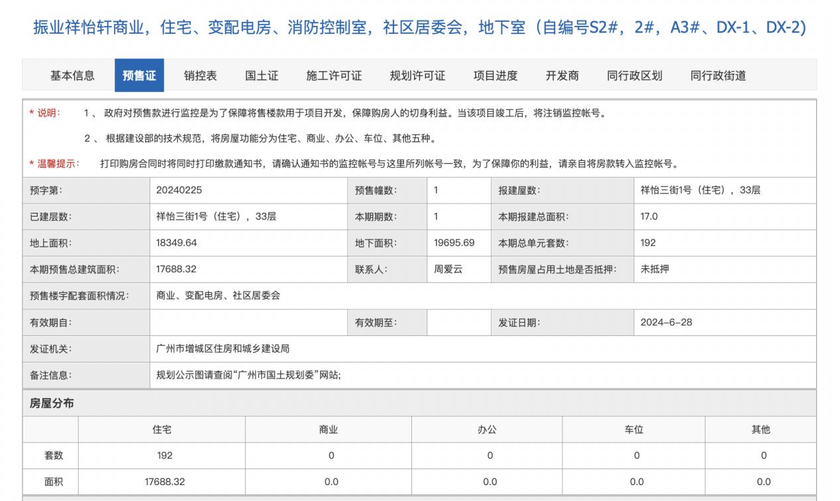
Task: Select the 办公 column header
Action: [487, 429]
